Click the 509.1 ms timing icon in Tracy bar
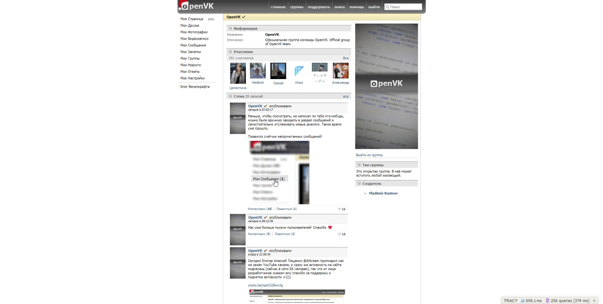The height and width of the screenshot is (304, 603). (x=522, y=301)
